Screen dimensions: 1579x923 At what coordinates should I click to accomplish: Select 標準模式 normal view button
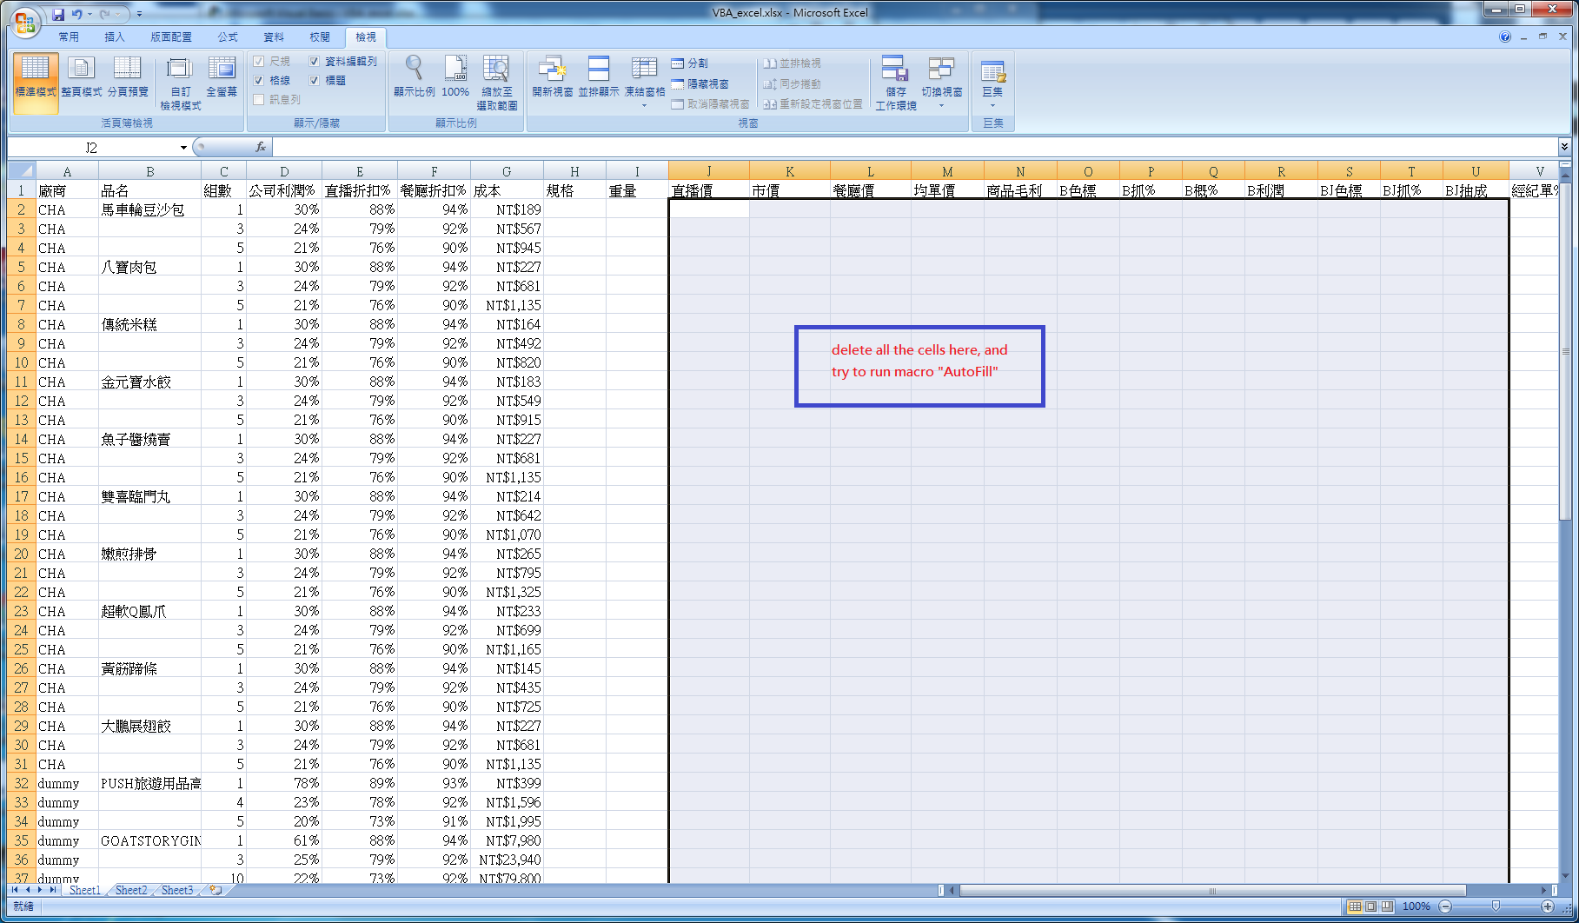(x=36, y=83)
